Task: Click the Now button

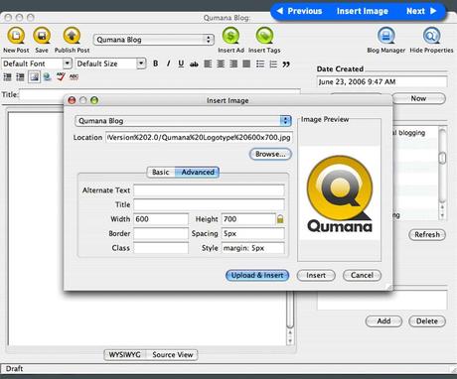Action: pos(418,98)
